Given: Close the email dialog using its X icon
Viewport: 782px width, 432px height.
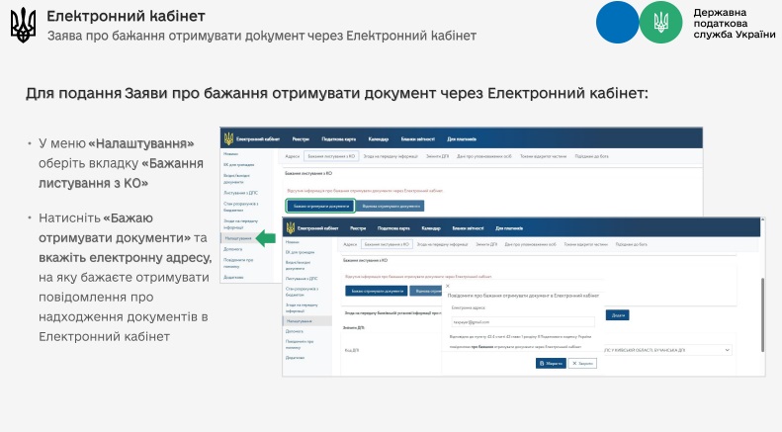Looking at the screenshot, I should [446, 284].
